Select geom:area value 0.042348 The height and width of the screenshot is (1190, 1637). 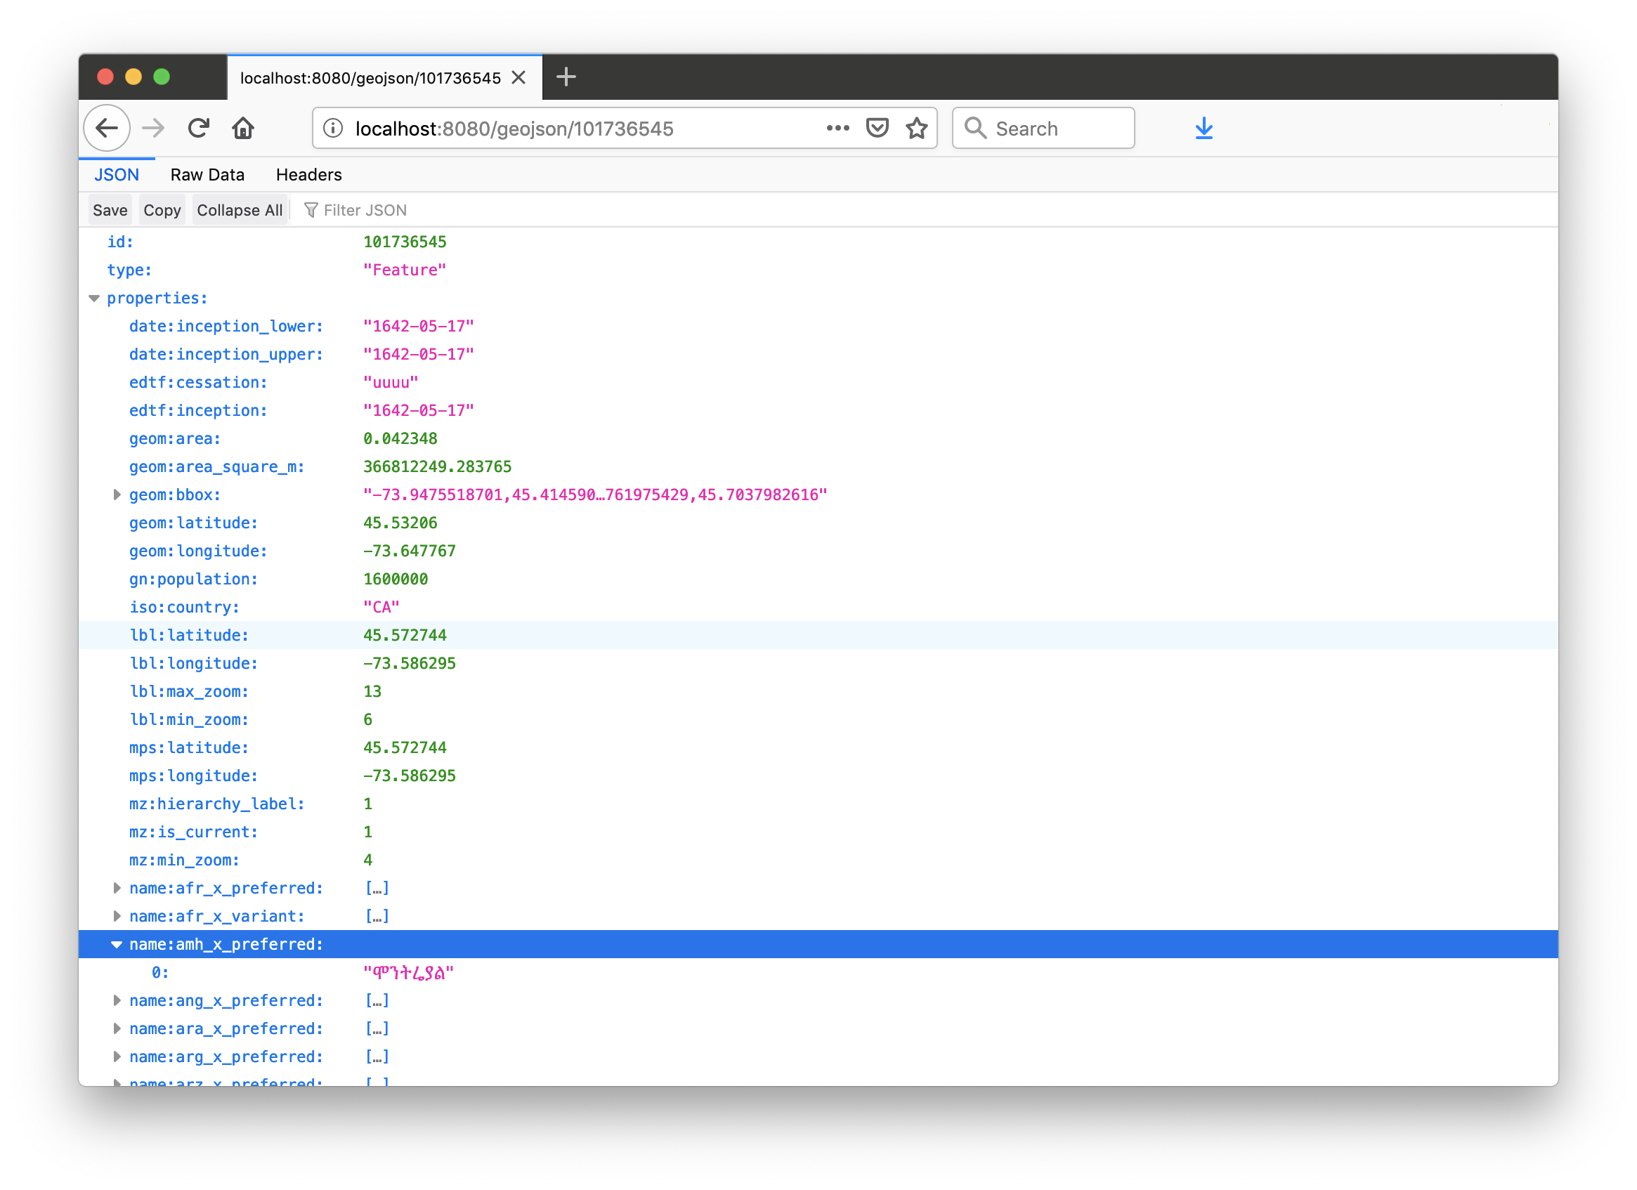coord(400,440)
